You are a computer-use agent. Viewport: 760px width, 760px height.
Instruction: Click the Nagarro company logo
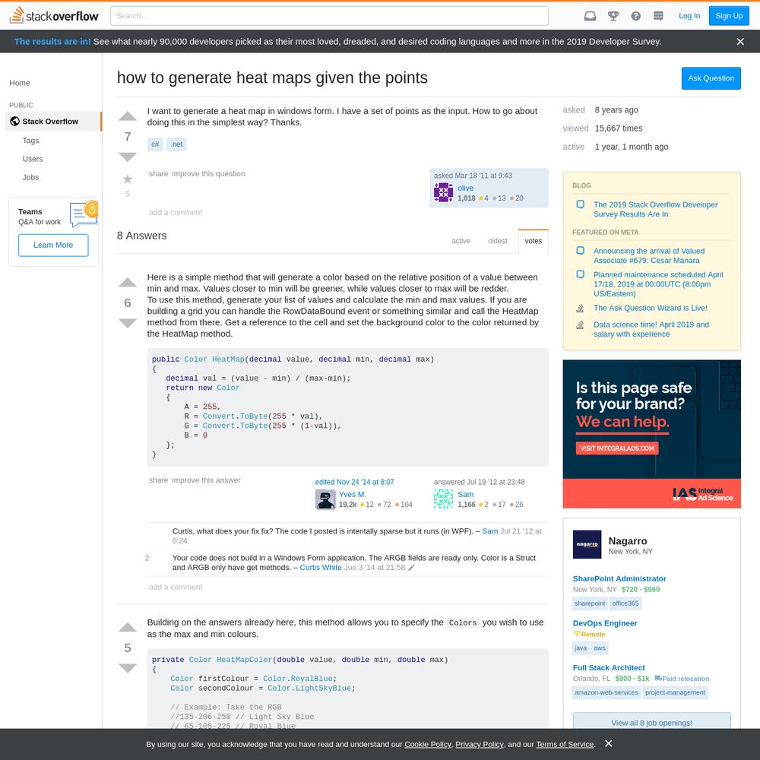pos(587,544)
